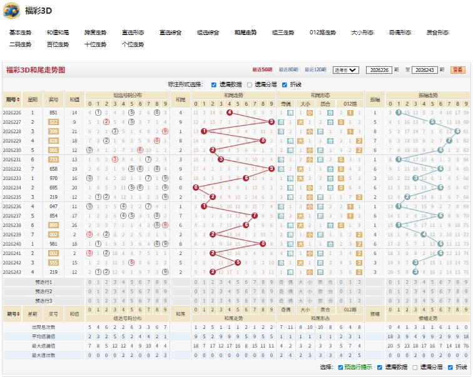Click 小 in 预选行2 row
This screenshot has width=473, height=377.
(x=310, y=292)
